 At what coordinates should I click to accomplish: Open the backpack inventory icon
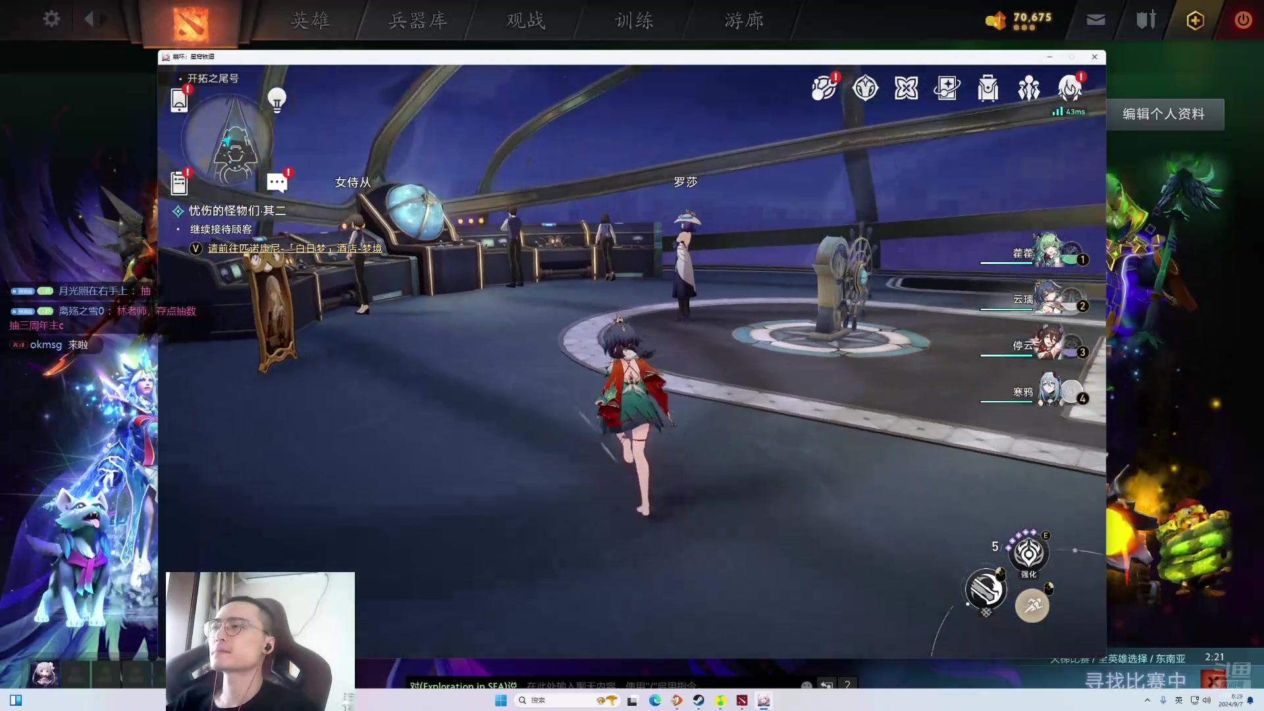[x=987, y=88]
